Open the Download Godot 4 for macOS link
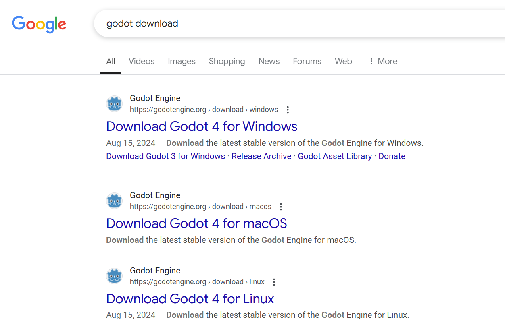This screenshot has width=505, height=329. pos(196,223)
